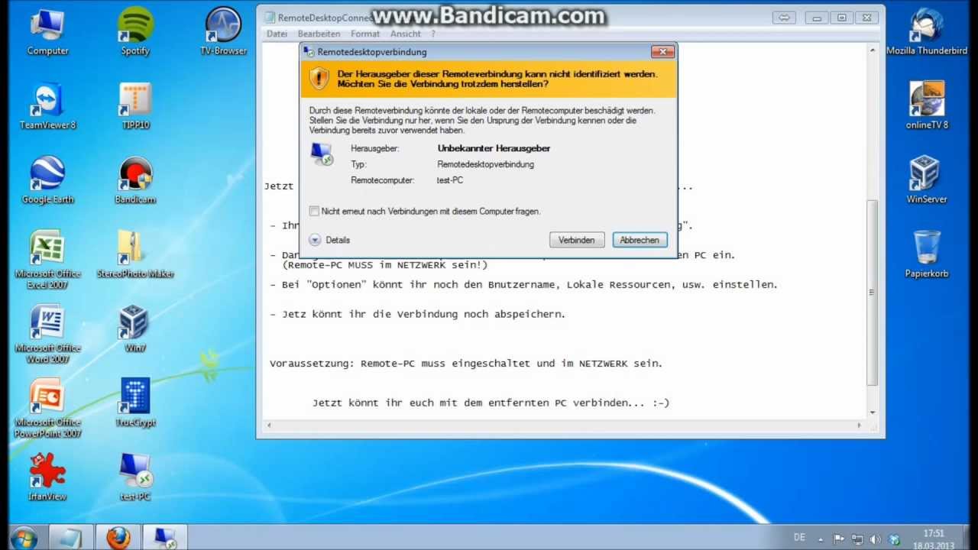Open the Format menu in Notepad

365,34
